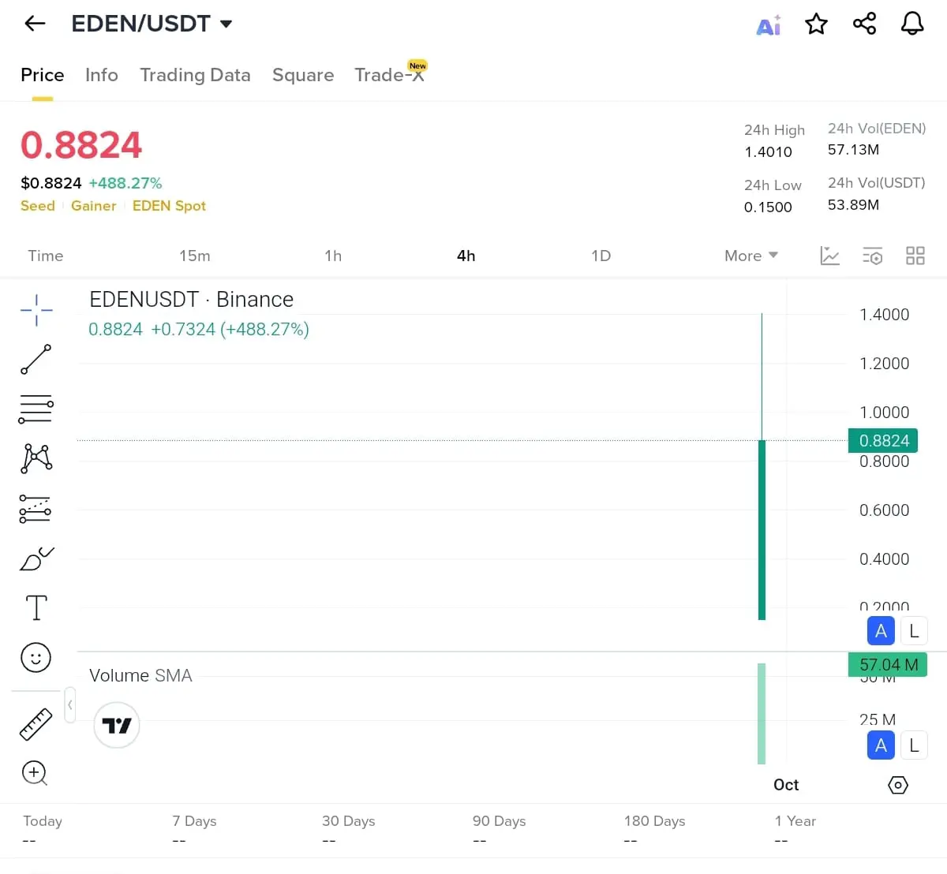Switch to the Price tab

tap(43, 75)
